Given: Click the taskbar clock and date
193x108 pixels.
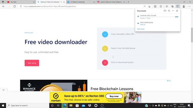Looking at the screenshot, I should 182,105.
